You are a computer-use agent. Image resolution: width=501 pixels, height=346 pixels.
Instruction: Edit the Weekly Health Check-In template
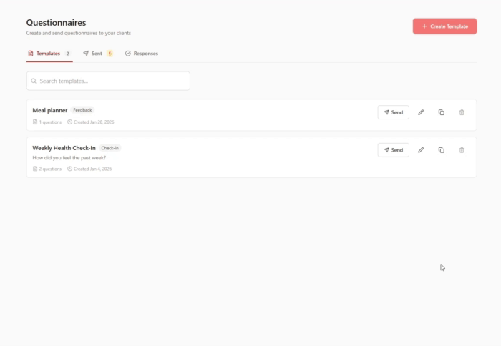coord(421,150)
